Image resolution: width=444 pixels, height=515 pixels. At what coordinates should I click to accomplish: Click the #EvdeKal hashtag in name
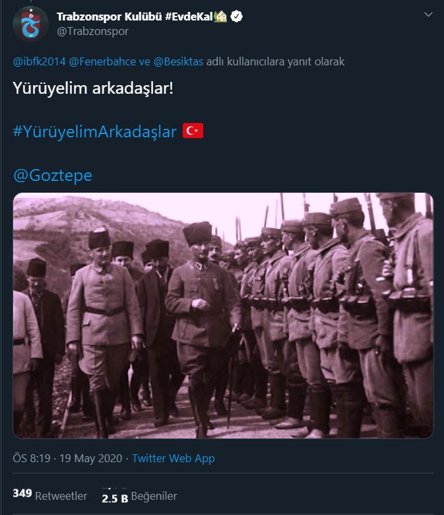(189, 17)
